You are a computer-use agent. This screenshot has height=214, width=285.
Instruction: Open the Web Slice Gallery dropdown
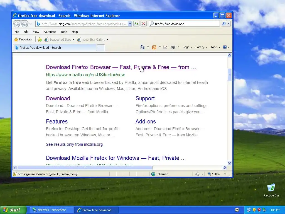click(x=107, y=40)
